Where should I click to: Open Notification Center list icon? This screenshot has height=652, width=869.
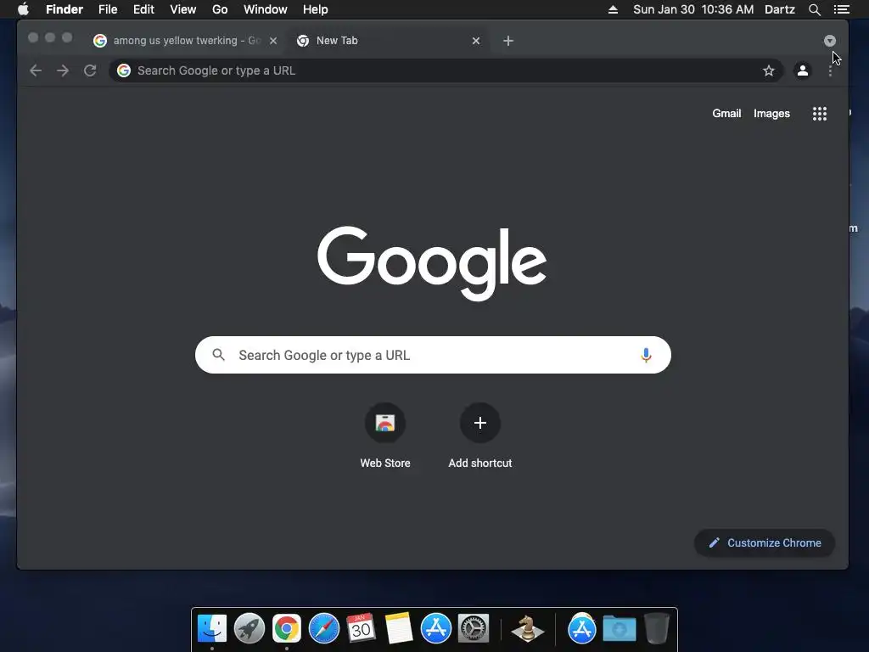click(841, 9)
